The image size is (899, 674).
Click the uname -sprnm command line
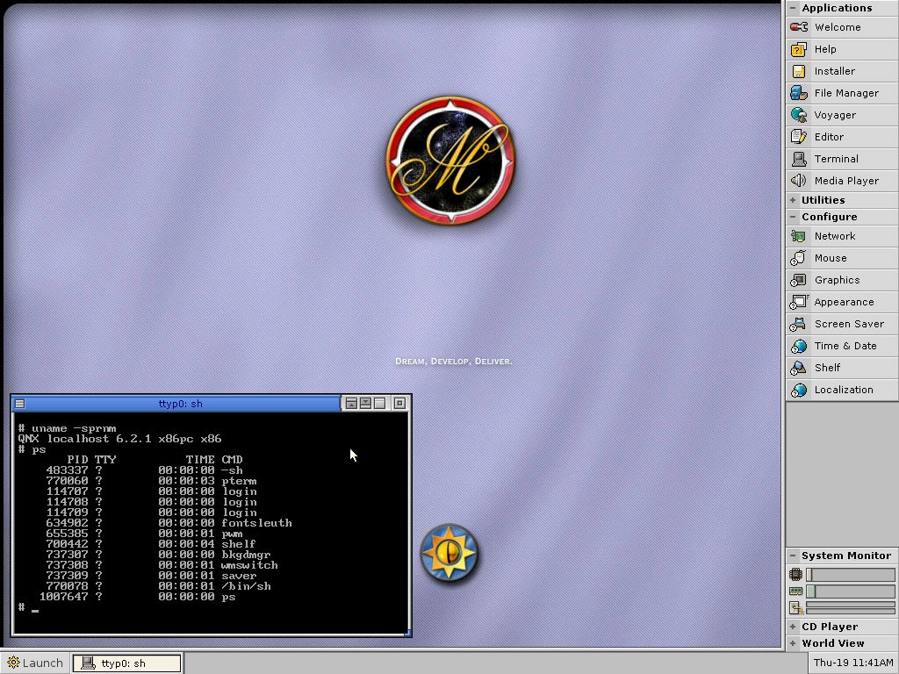[x=67, y=428]
